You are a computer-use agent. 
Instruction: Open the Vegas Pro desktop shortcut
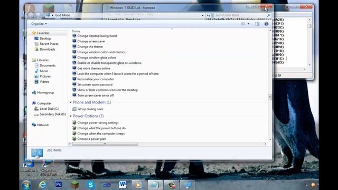[x=49, y=168]
